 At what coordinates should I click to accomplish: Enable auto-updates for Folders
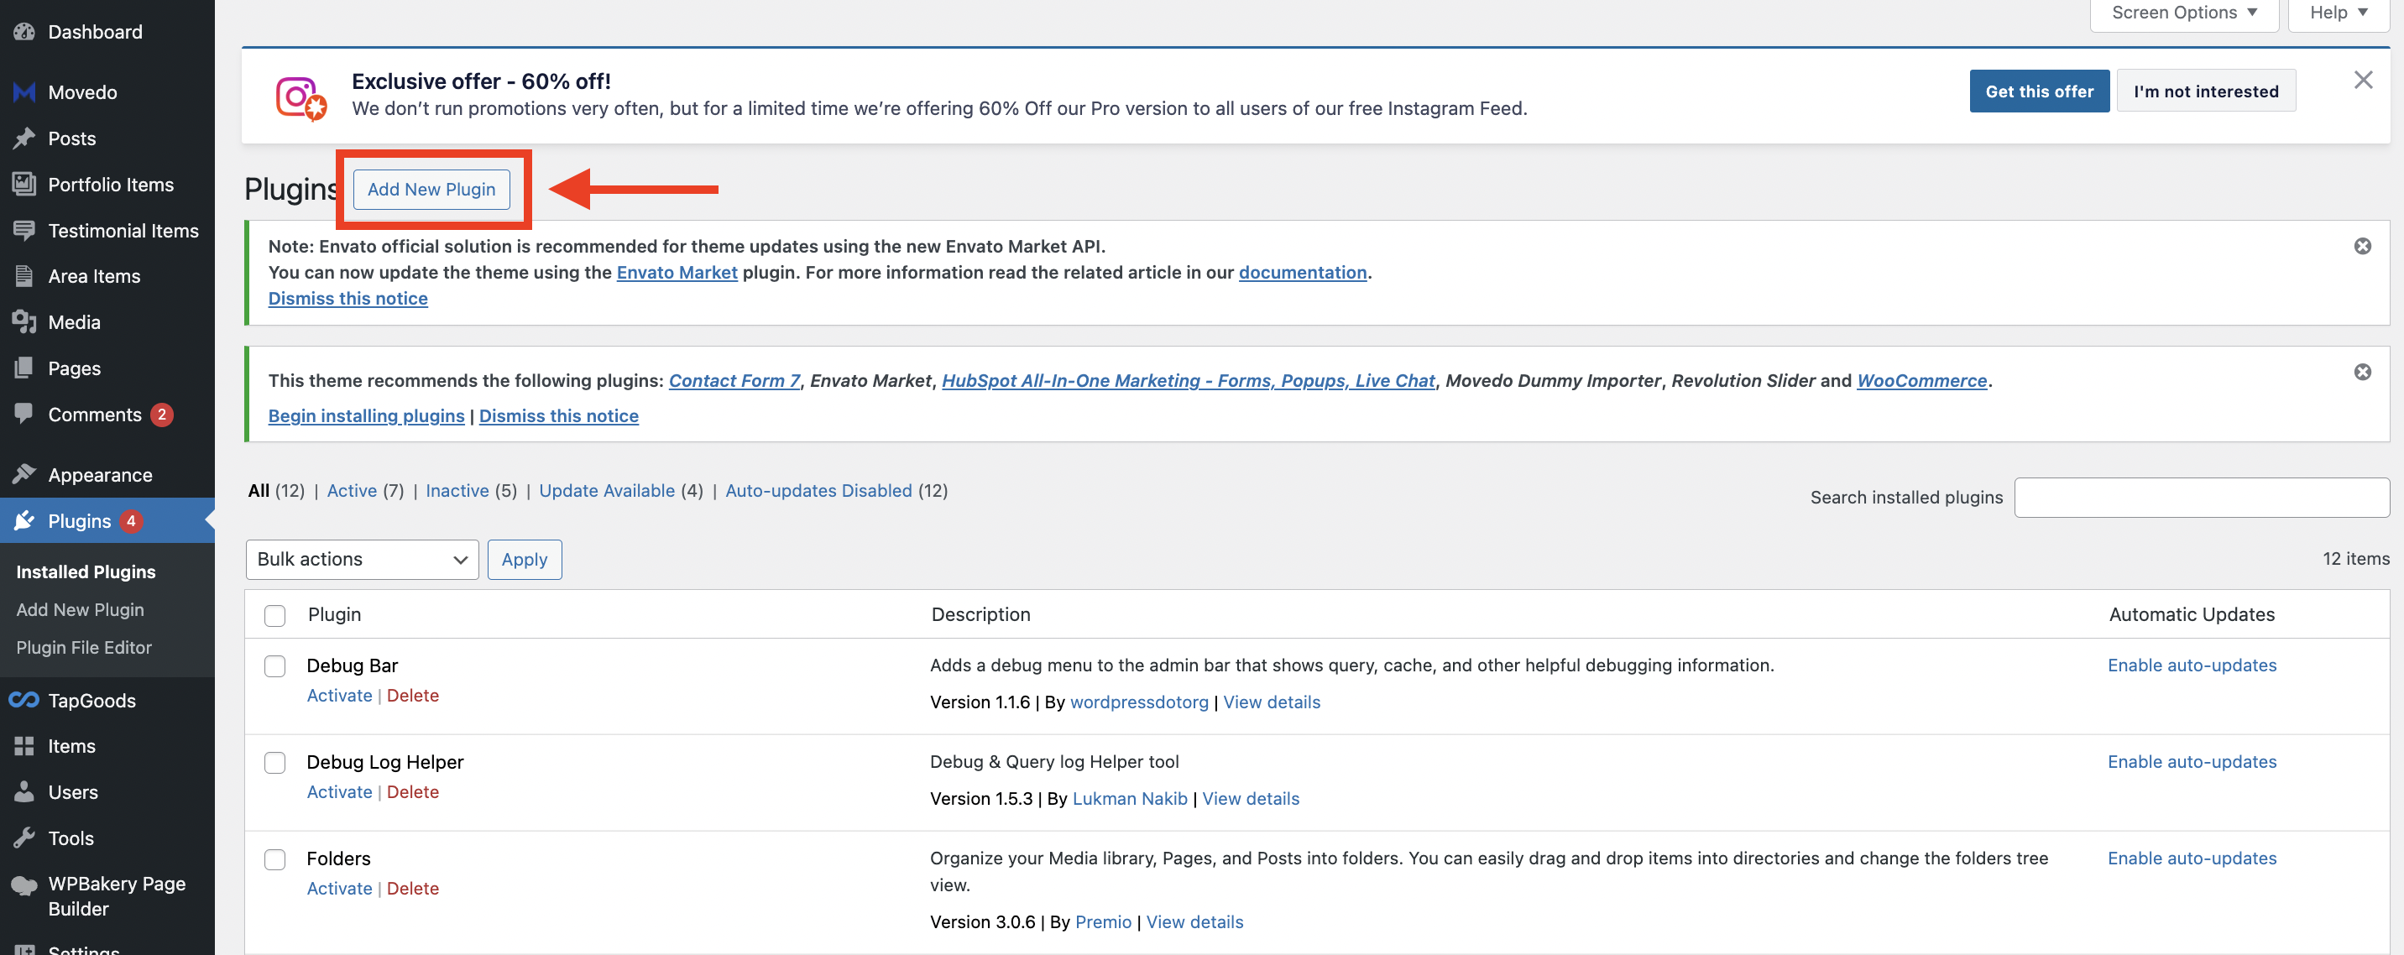click(x=2192, y=858)
